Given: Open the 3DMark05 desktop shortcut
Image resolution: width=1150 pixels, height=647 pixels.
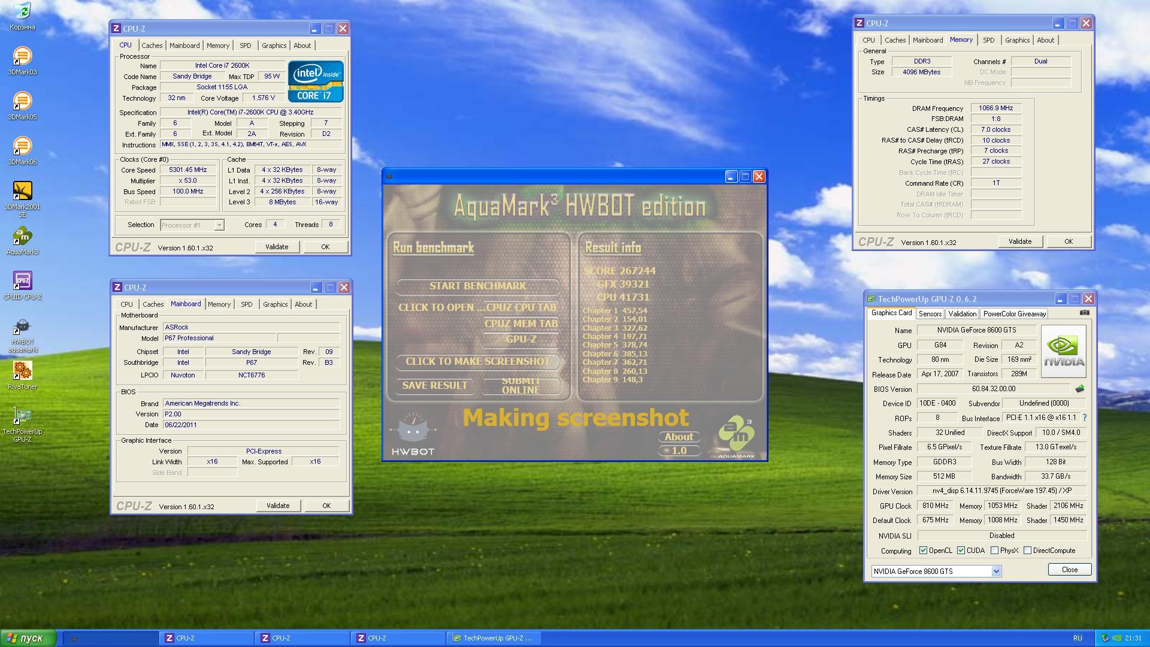Looking at the screenshot, I should [x=22, y=105].
